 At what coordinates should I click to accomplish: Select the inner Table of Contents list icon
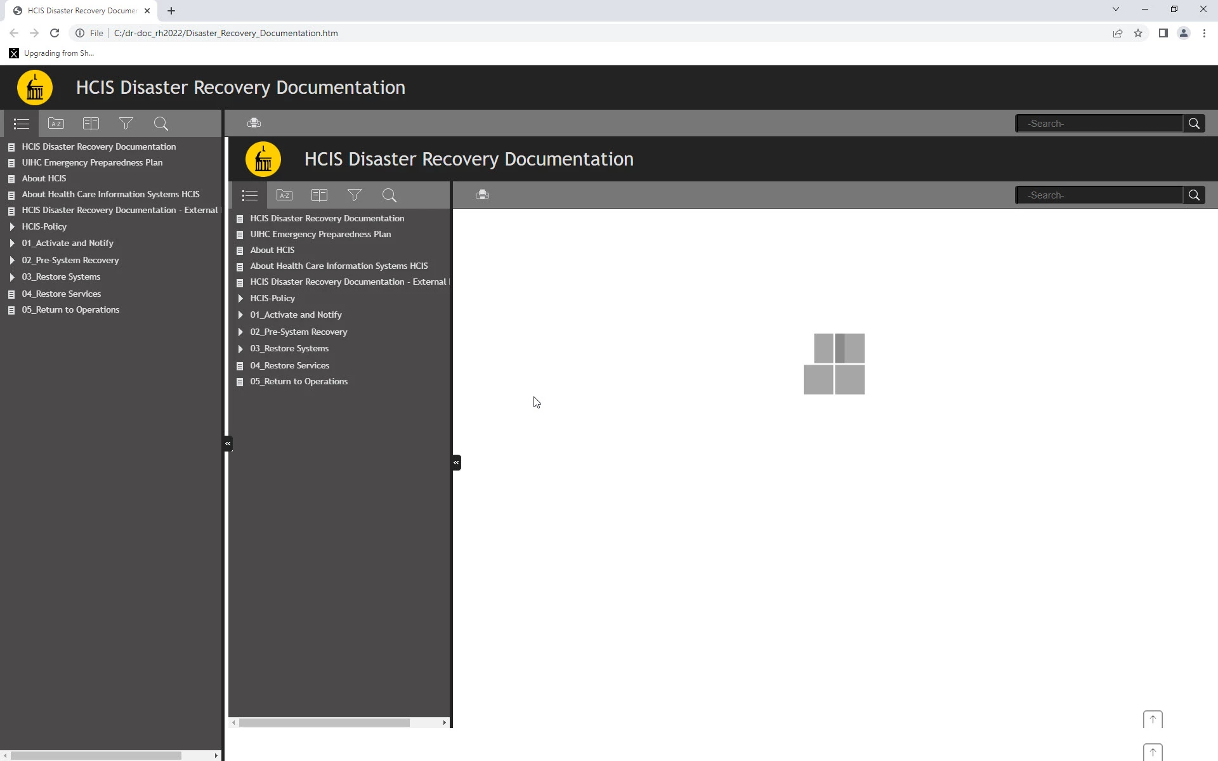(x=249, y=195)
